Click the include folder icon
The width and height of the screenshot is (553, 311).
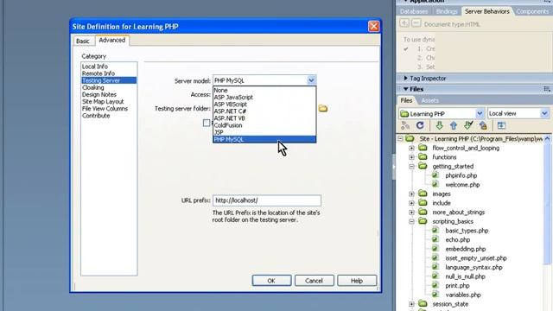pos(423,202)
